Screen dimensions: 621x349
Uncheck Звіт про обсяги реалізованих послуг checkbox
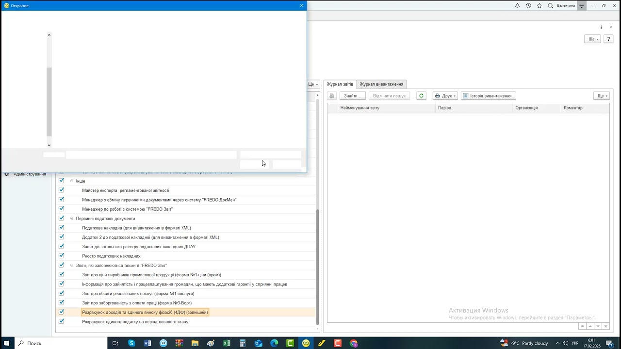pyautogui.click(x=61, y=293)
